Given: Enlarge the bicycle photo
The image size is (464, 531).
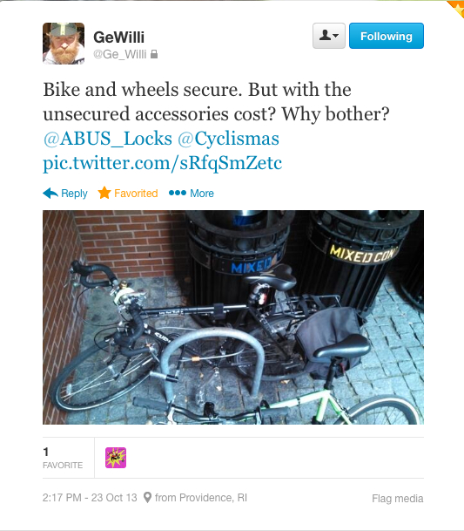Looking at the screenshot, I should click(x=233, y=317).
